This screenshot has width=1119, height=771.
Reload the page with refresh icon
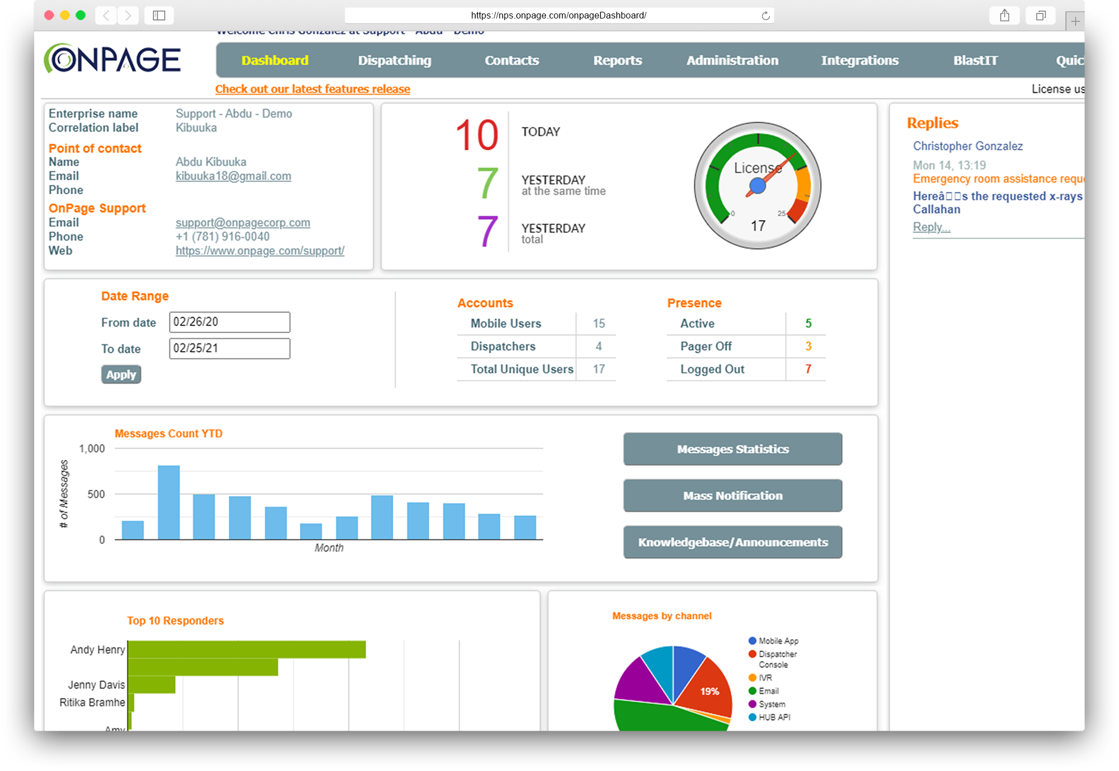coord(765,16)
